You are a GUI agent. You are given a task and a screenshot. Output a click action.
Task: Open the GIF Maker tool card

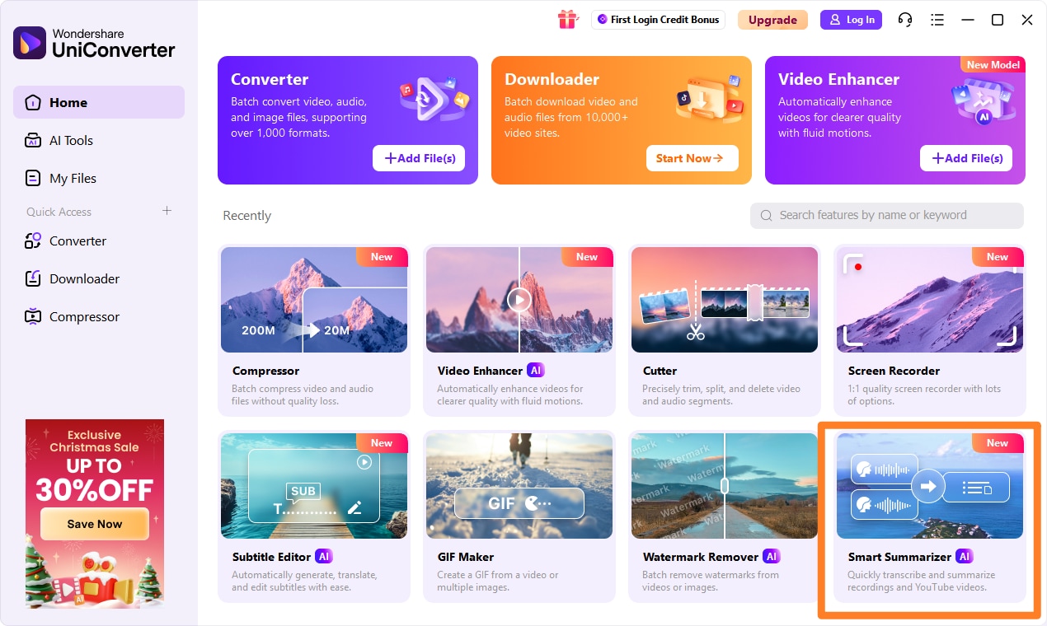(x=519, y=516)
